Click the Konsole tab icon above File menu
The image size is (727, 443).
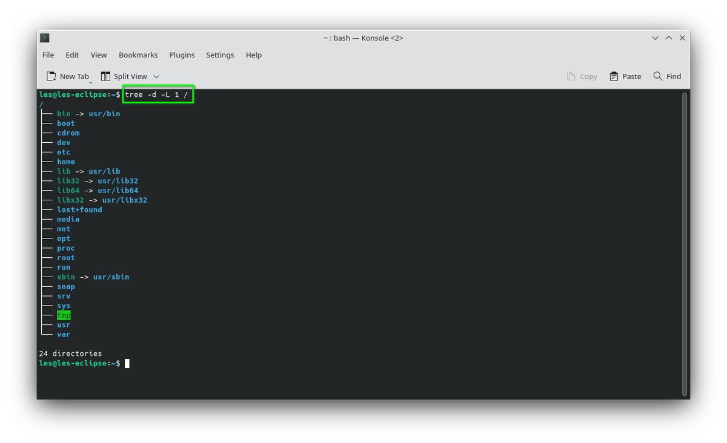tap(44, 37)
